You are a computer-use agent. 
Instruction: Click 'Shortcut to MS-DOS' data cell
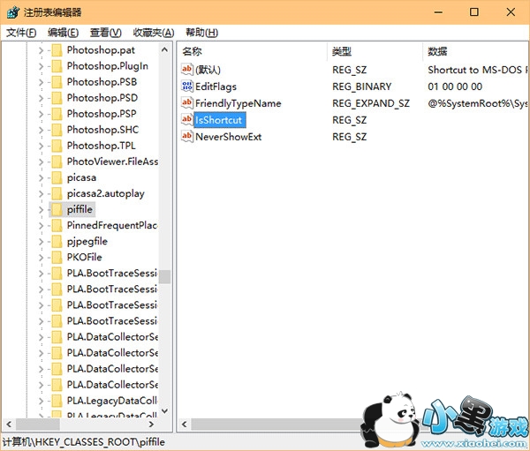tap(477, 70)
